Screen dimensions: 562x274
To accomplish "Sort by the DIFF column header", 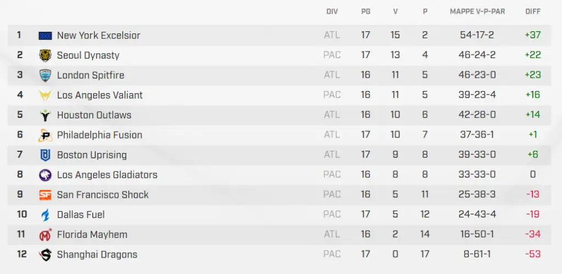I will tap(532, 12).
